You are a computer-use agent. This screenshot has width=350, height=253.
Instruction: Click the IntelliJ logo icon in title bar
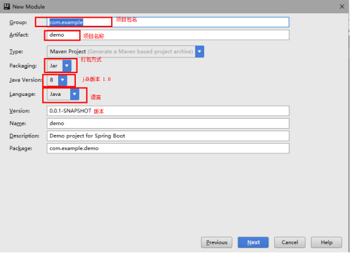pos(7,6)
